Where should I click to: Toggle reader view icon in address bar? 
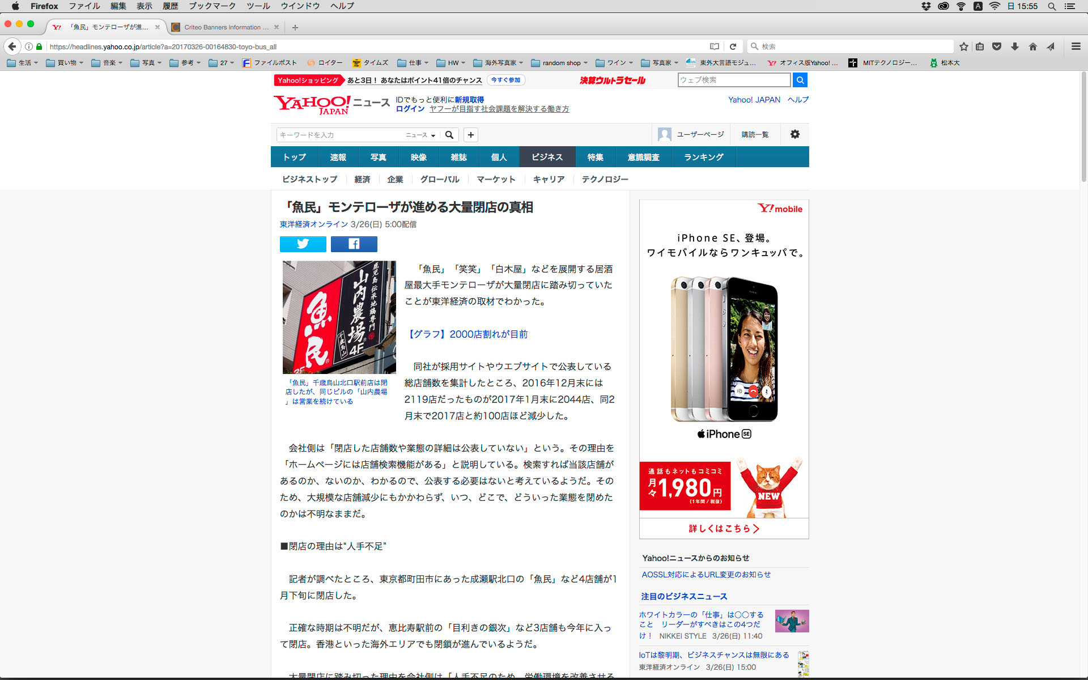pyautogui.click(x=715, y=46)
